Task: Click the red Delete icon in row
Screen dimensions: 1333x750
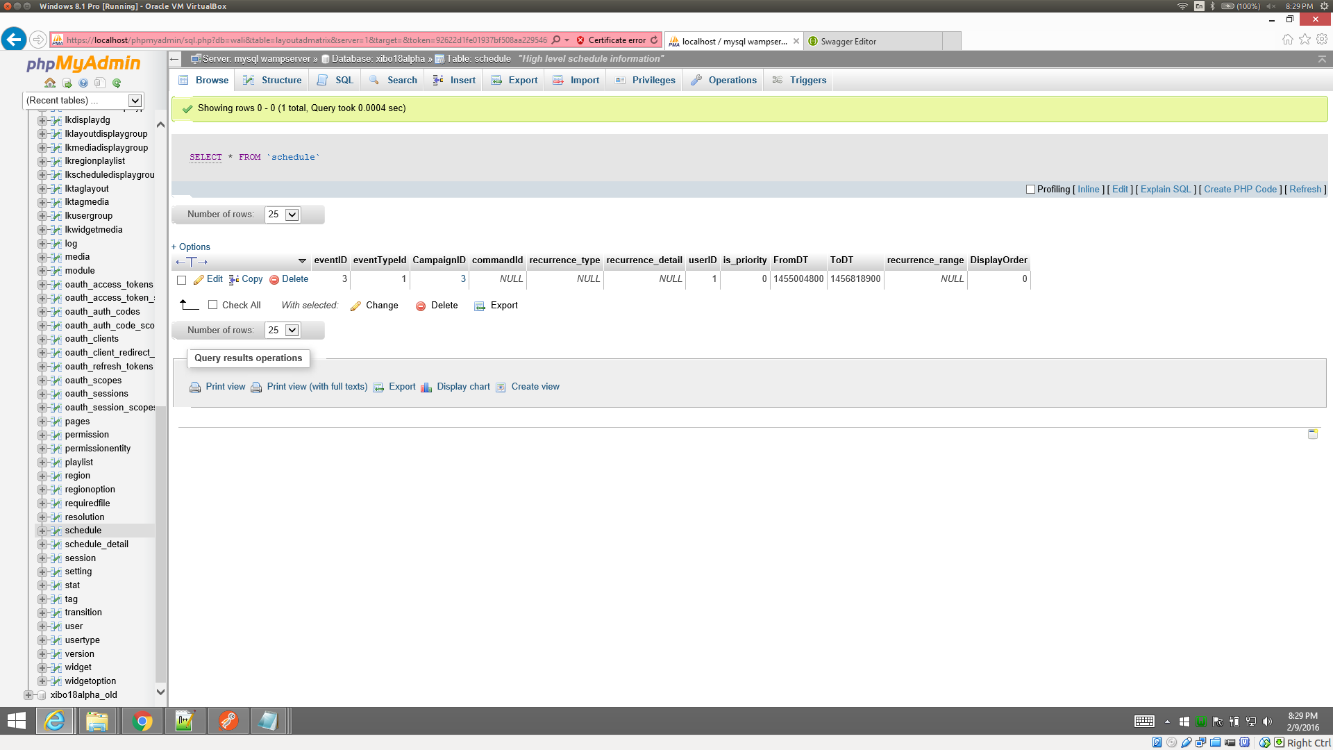Action: (x=274, y=280)
